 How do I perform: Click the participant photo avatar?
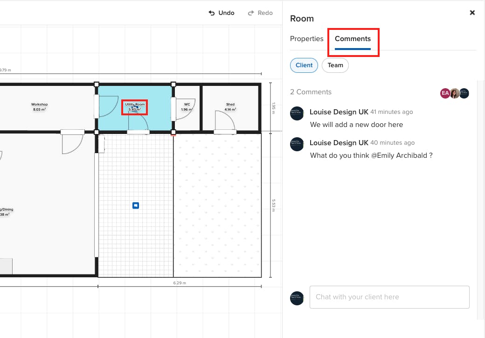(455, 93)
